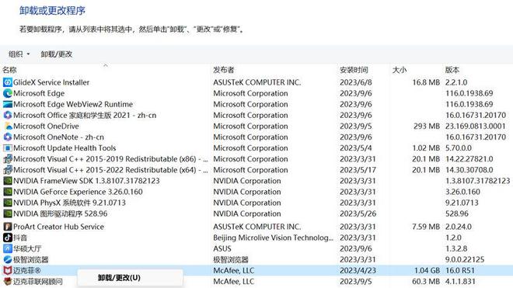Click the GeForce Experience icon
This screenshot has height=288, width=513.
tap(8, 192)
